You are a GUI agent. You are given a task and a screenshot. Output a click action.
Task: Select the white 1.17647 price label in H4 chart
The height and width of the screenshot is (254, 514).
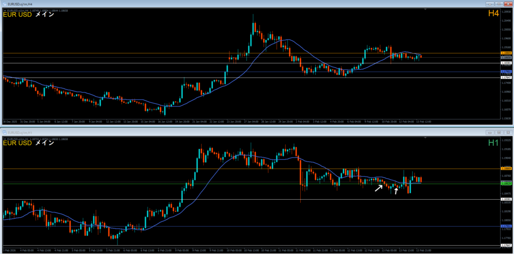point(506,77)
